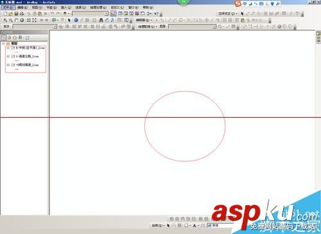Activate the Identify blue info tool
Image resolution: width=321 pixels, height=234 pixels.
76,20
